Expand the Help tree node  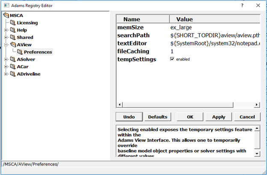point(6,30)
